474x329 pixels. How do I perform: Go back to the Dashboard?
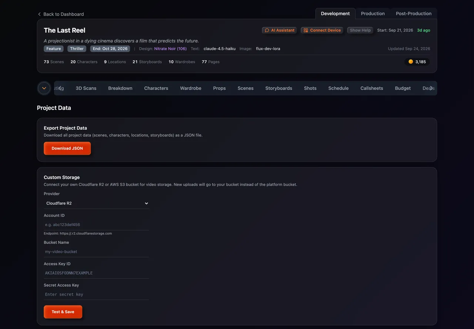click(x=61, y=14)
